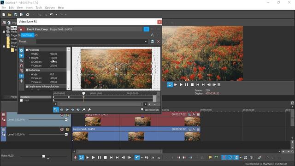Screen dimensions: 295x166
Task: Toggle Solo on track 2
Action: 68,129
